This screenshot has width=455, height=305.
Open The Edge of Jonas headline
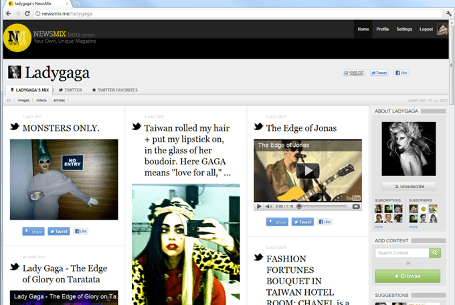pos(301,128)
